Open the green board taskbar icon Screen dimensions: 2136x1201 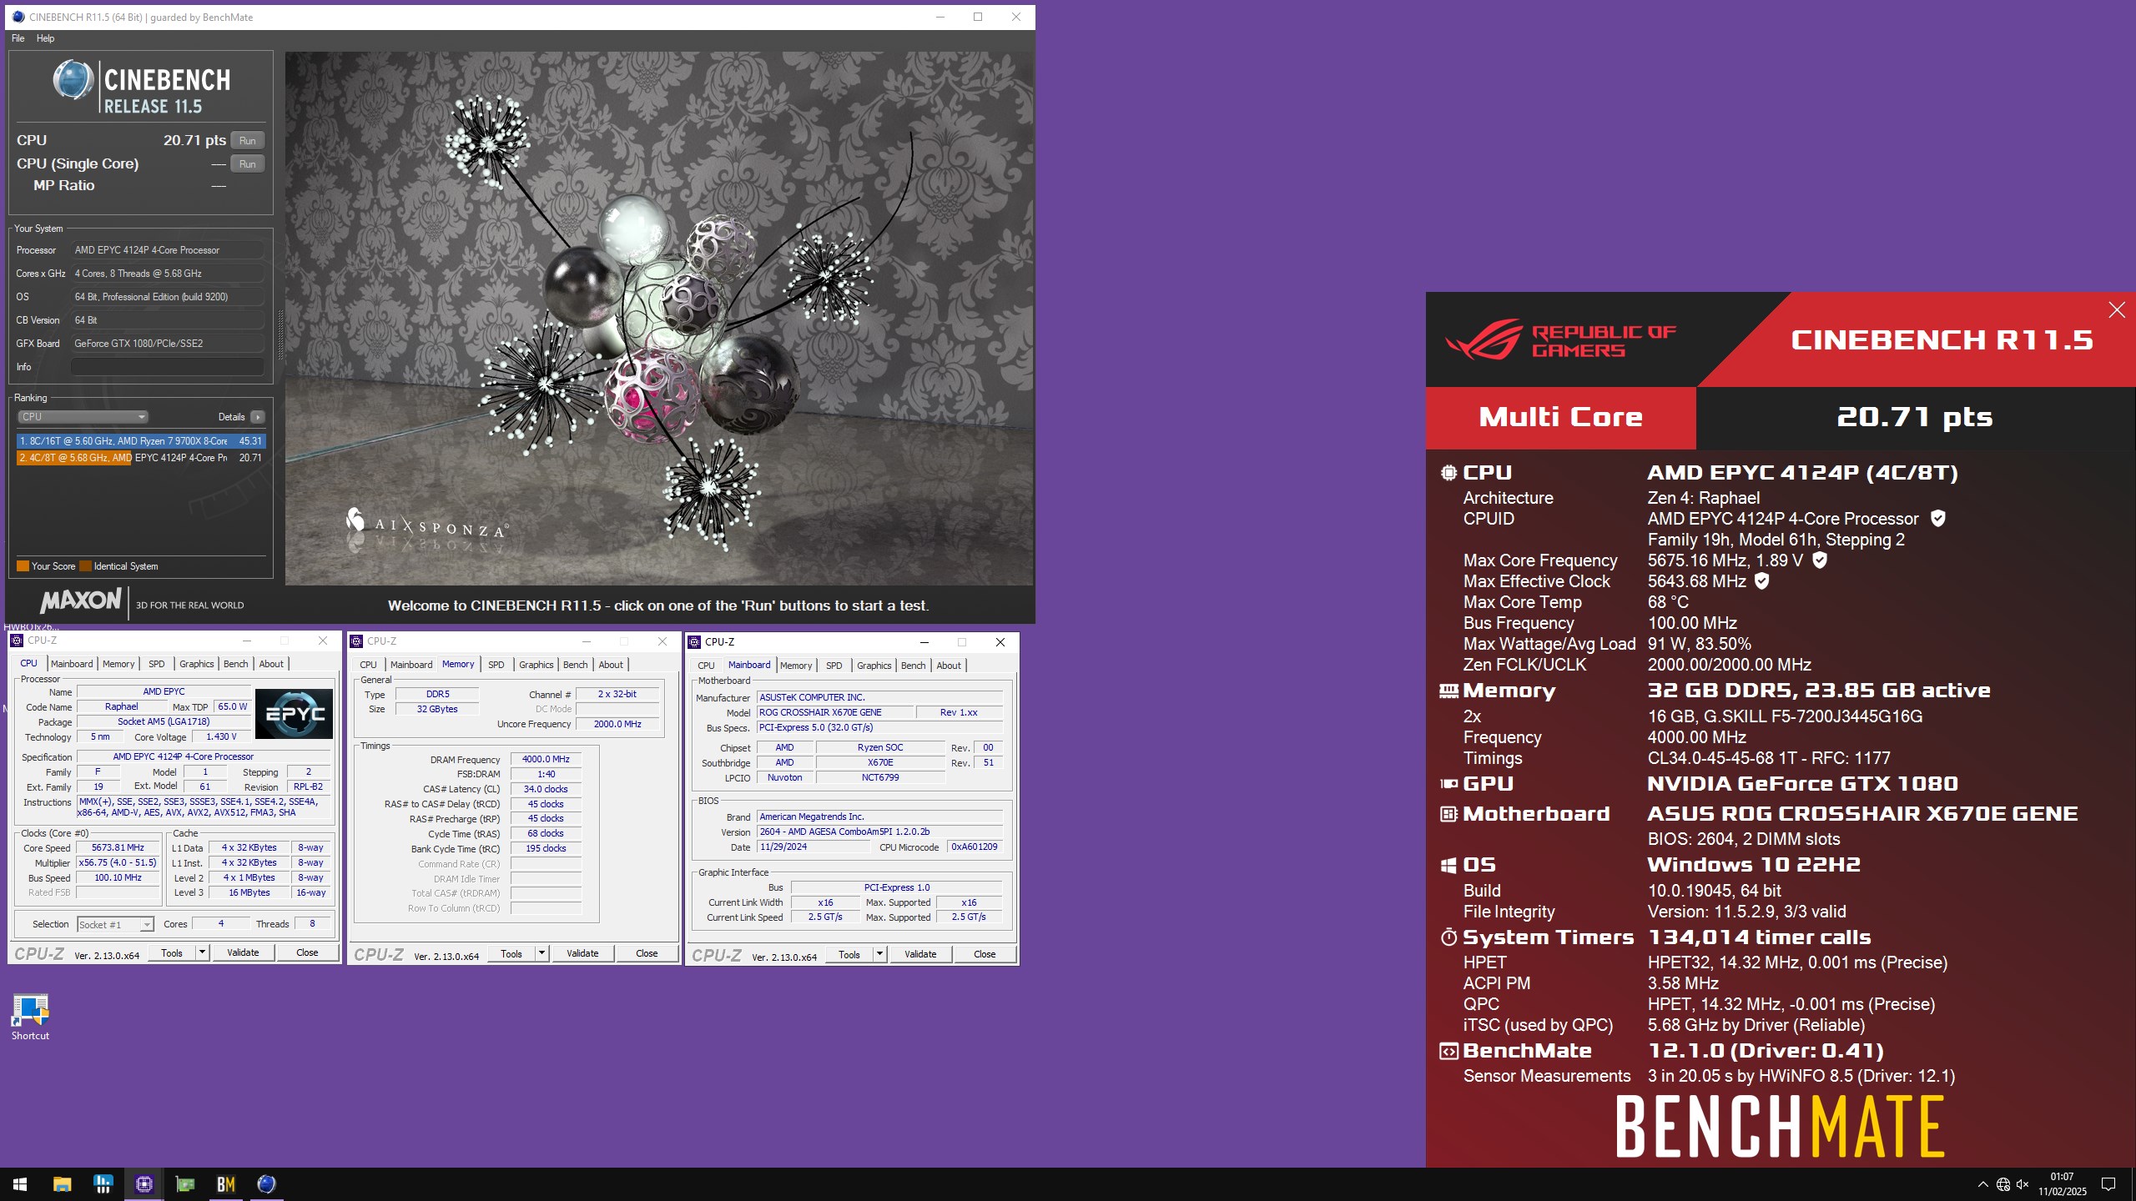point(184,1184)
